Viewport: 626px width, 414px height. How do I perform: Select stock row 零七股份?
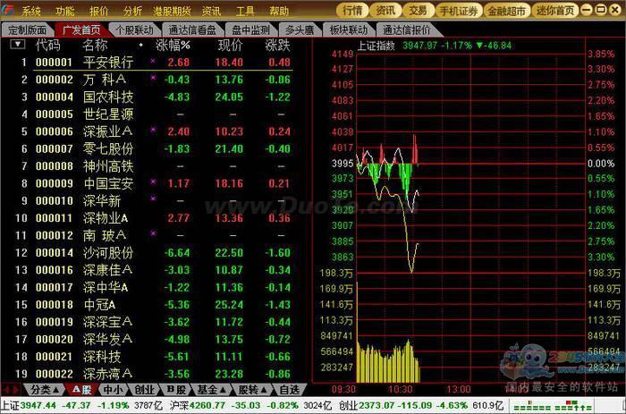coord(156,149)
